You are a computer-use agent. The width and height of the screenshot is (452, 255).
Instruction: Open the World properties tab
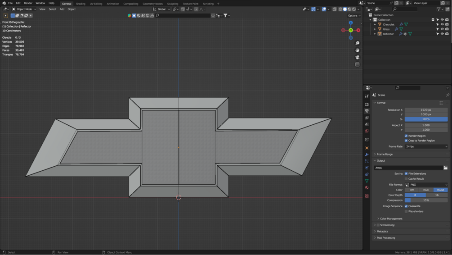(367, 131)
